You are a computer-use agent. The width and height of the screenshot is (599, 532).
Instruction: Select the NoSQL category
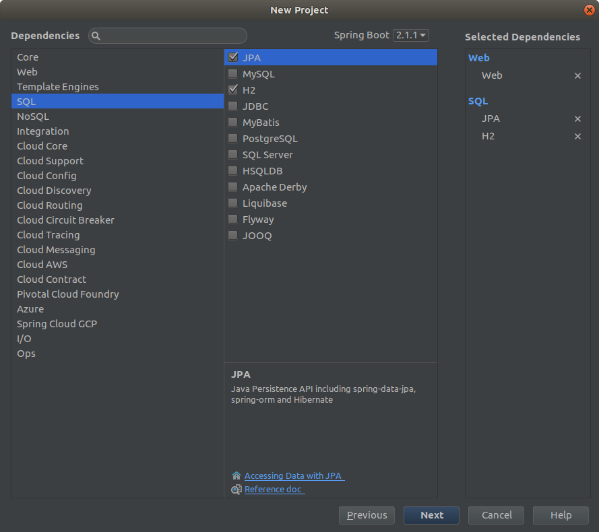click(32, 116)
